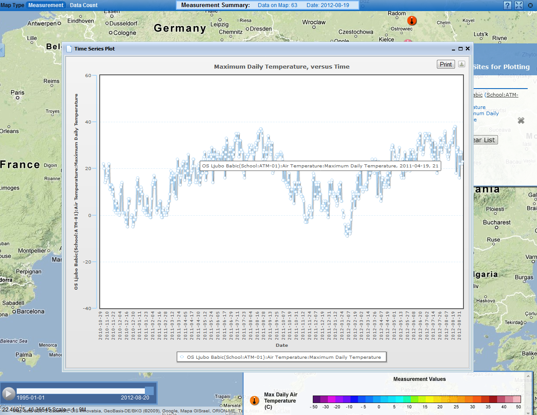The image size is (537, 415).
Task: Play the timeline animation
Action: tap(8, 393)
